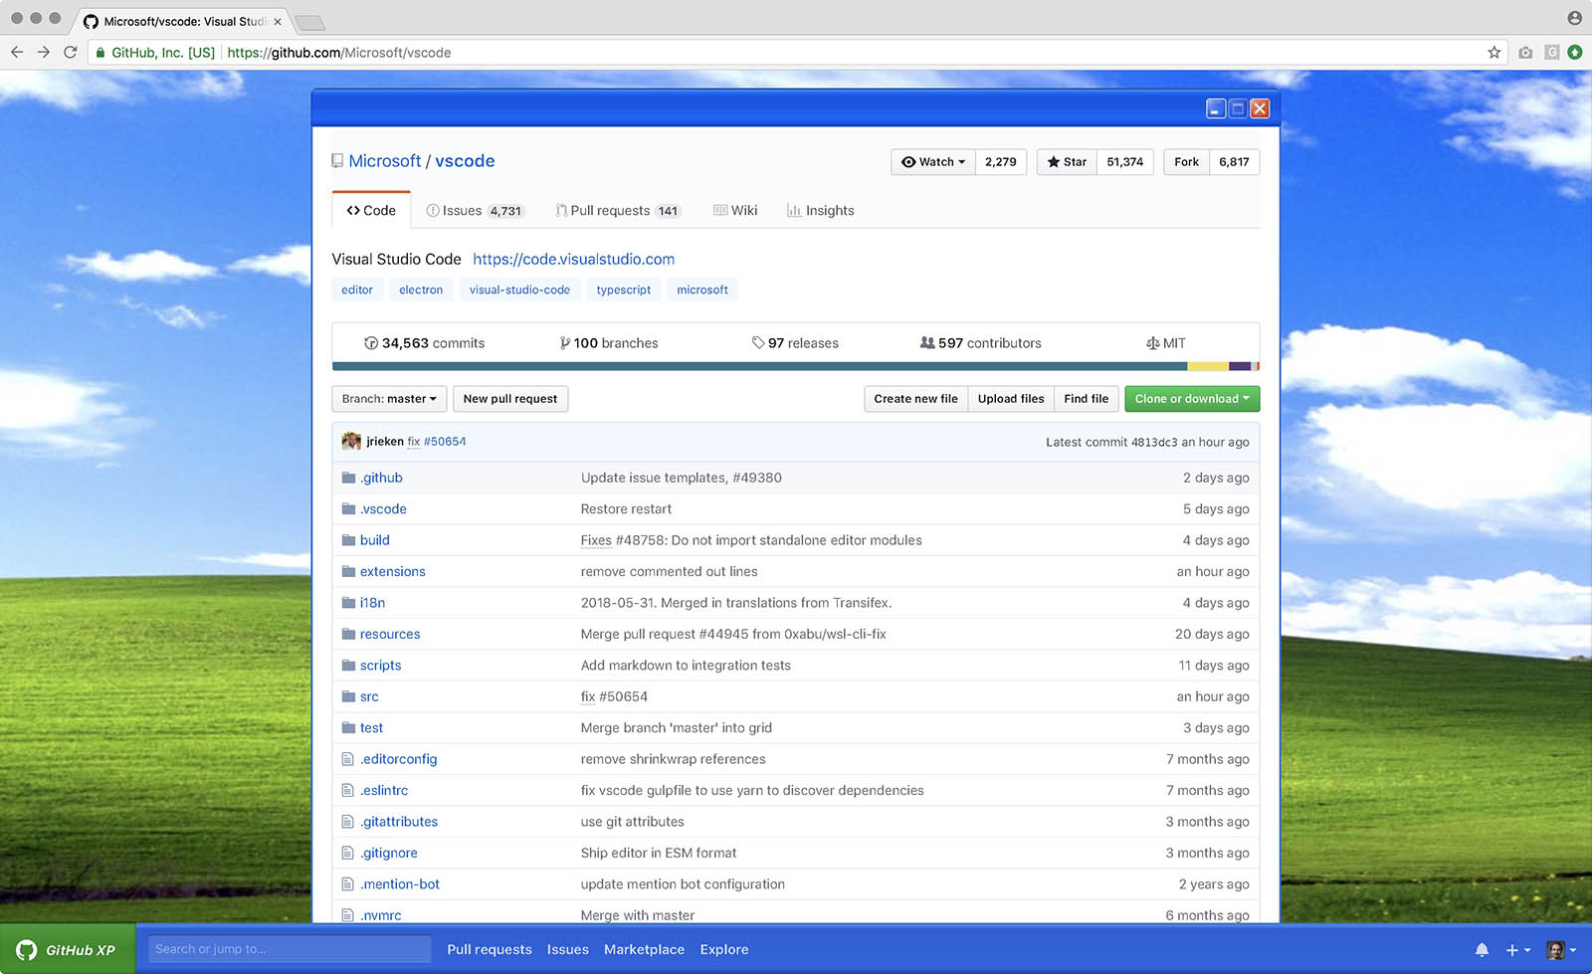Open the src folder
1592x974 pixels.
[368, 696]
